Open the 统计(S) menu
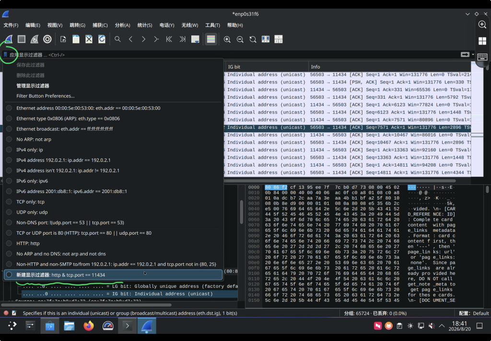This screenshot has width=491, height=341. coord(145,25)
